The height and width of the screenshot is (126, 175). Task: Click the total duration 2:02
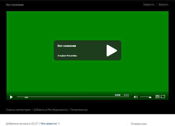click(126, 95)
